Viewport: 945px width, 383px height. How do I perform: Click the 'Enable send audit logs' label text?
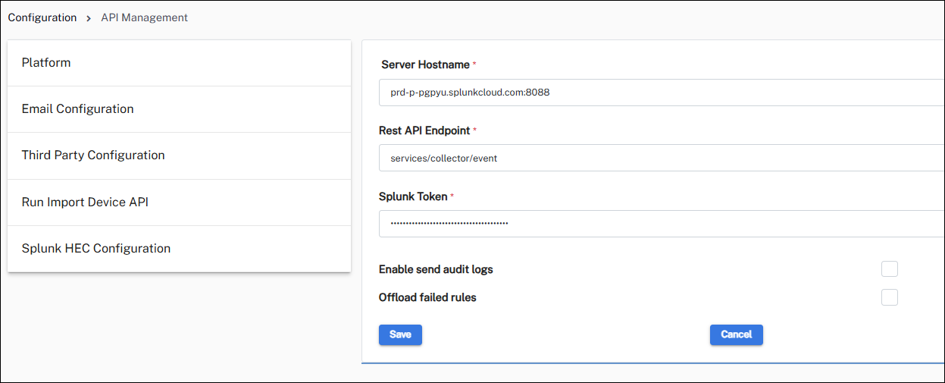(436, 269)
